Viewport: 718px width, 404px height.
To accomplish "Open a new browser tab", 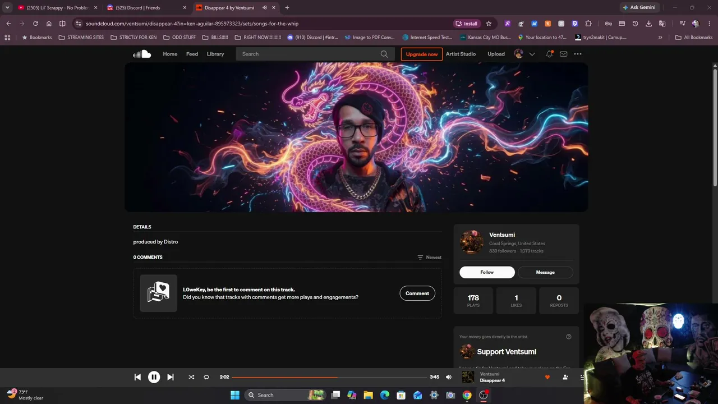I will (287, 8).
